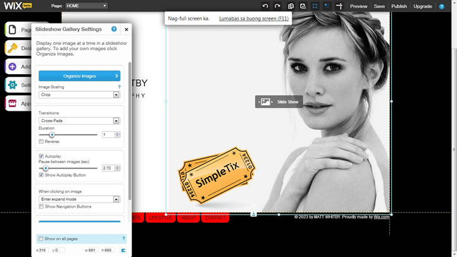The image size is (457, 257).
Task: Open the App Market store icon
Action: tap(12, 103)
